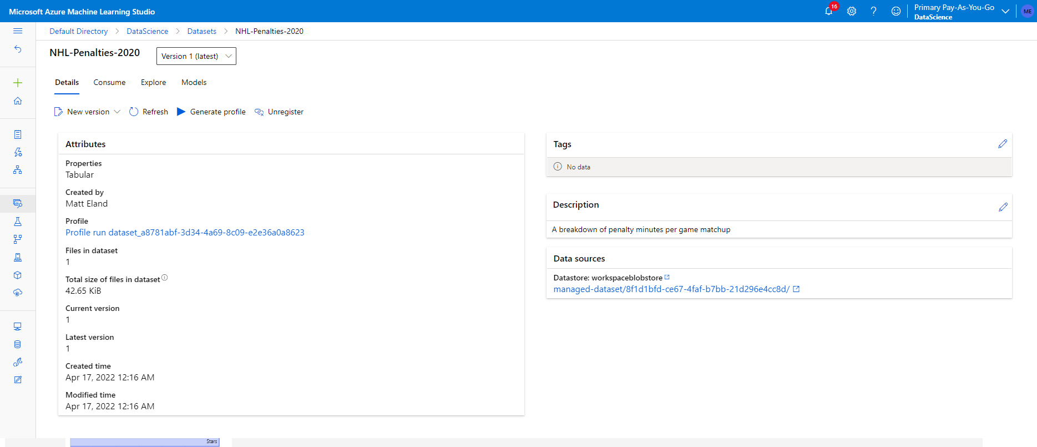Screen dimensions: 1037x447
Task: Go to Datasets breadcrumb
Action: [202, 31]
